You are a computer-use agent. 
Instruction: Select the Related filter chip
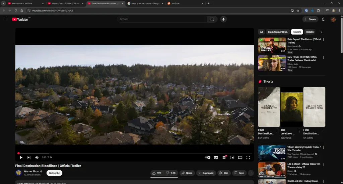[310, 32]
